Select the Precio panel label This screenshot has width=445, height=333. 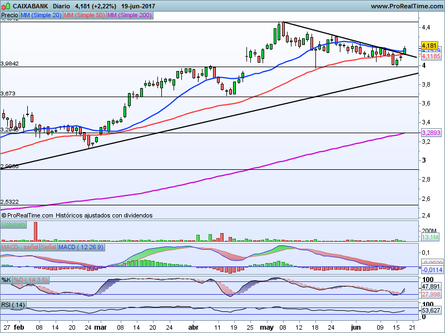click(9, 16)
